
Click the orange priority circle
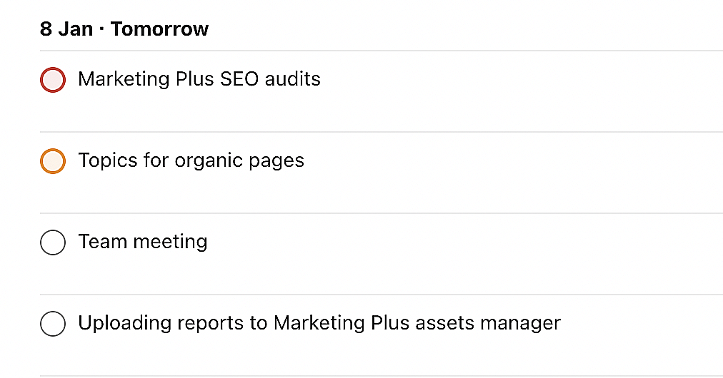(53, 161)
